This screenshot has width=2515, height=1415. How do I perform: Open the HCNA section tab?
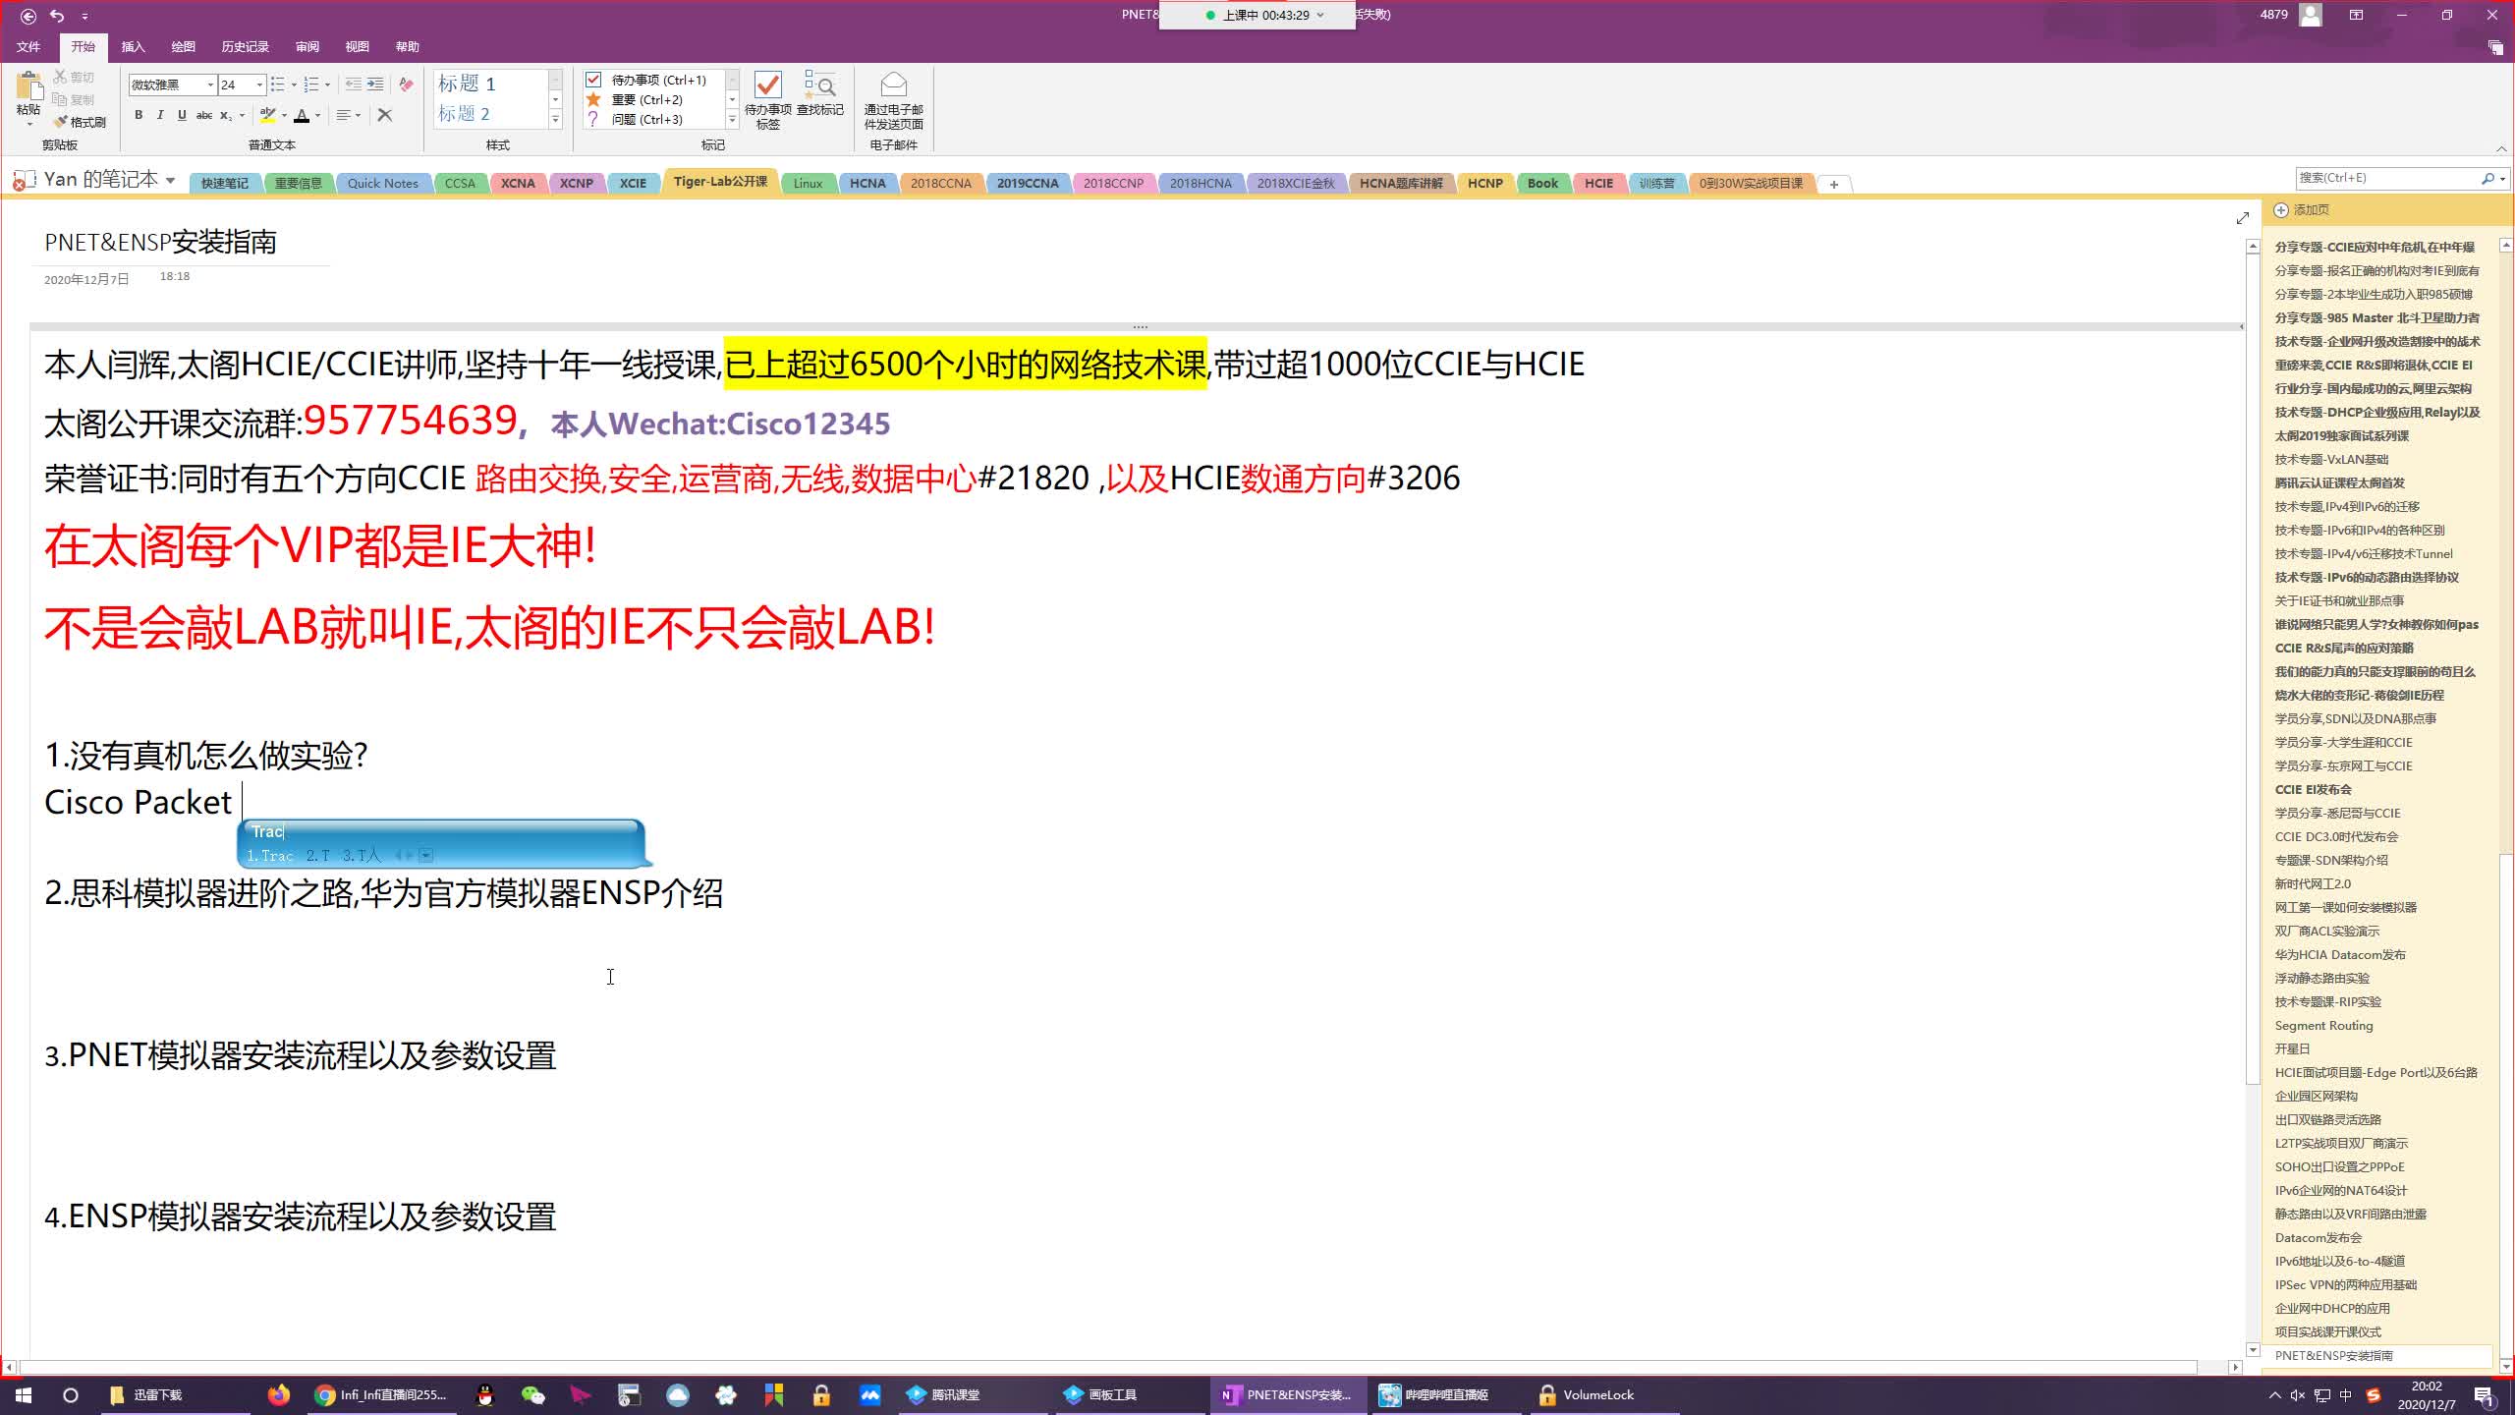[867, 183]
